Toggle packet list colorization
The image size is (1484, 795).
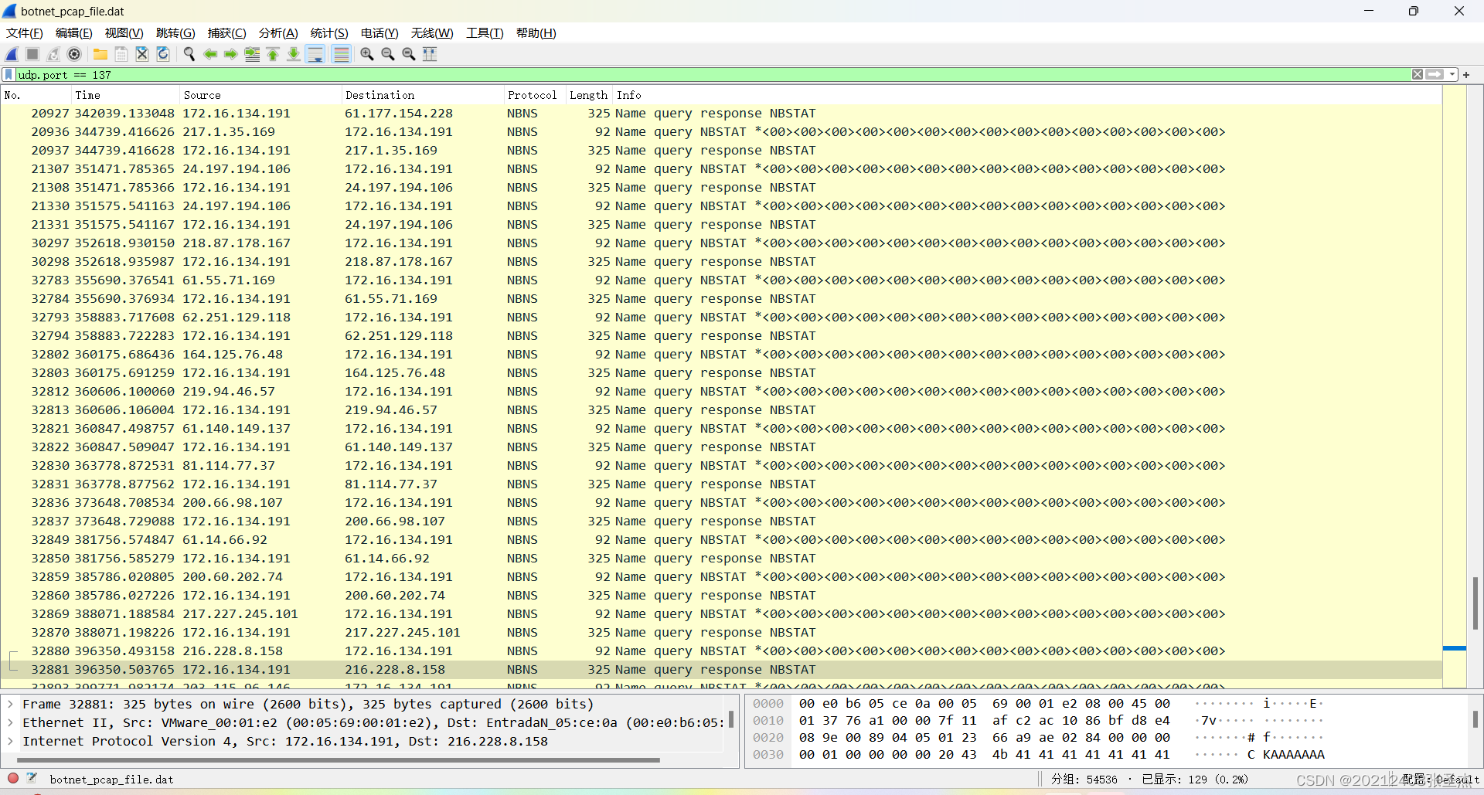[341, 54]
